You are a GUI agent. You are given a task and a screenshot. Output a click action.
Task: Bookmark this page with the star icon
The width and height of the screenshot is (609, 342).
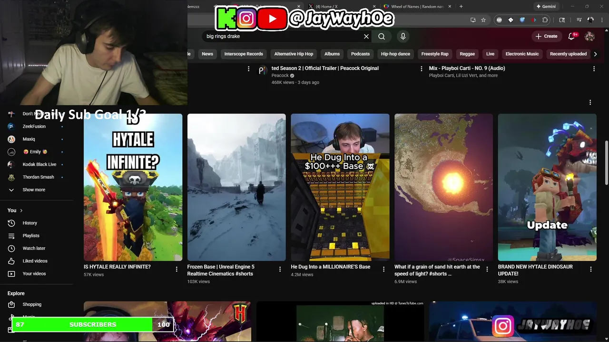[483, 20]
